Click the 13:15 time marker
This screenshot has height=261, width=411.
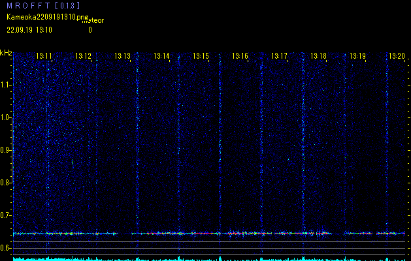(x=201, y=56)
